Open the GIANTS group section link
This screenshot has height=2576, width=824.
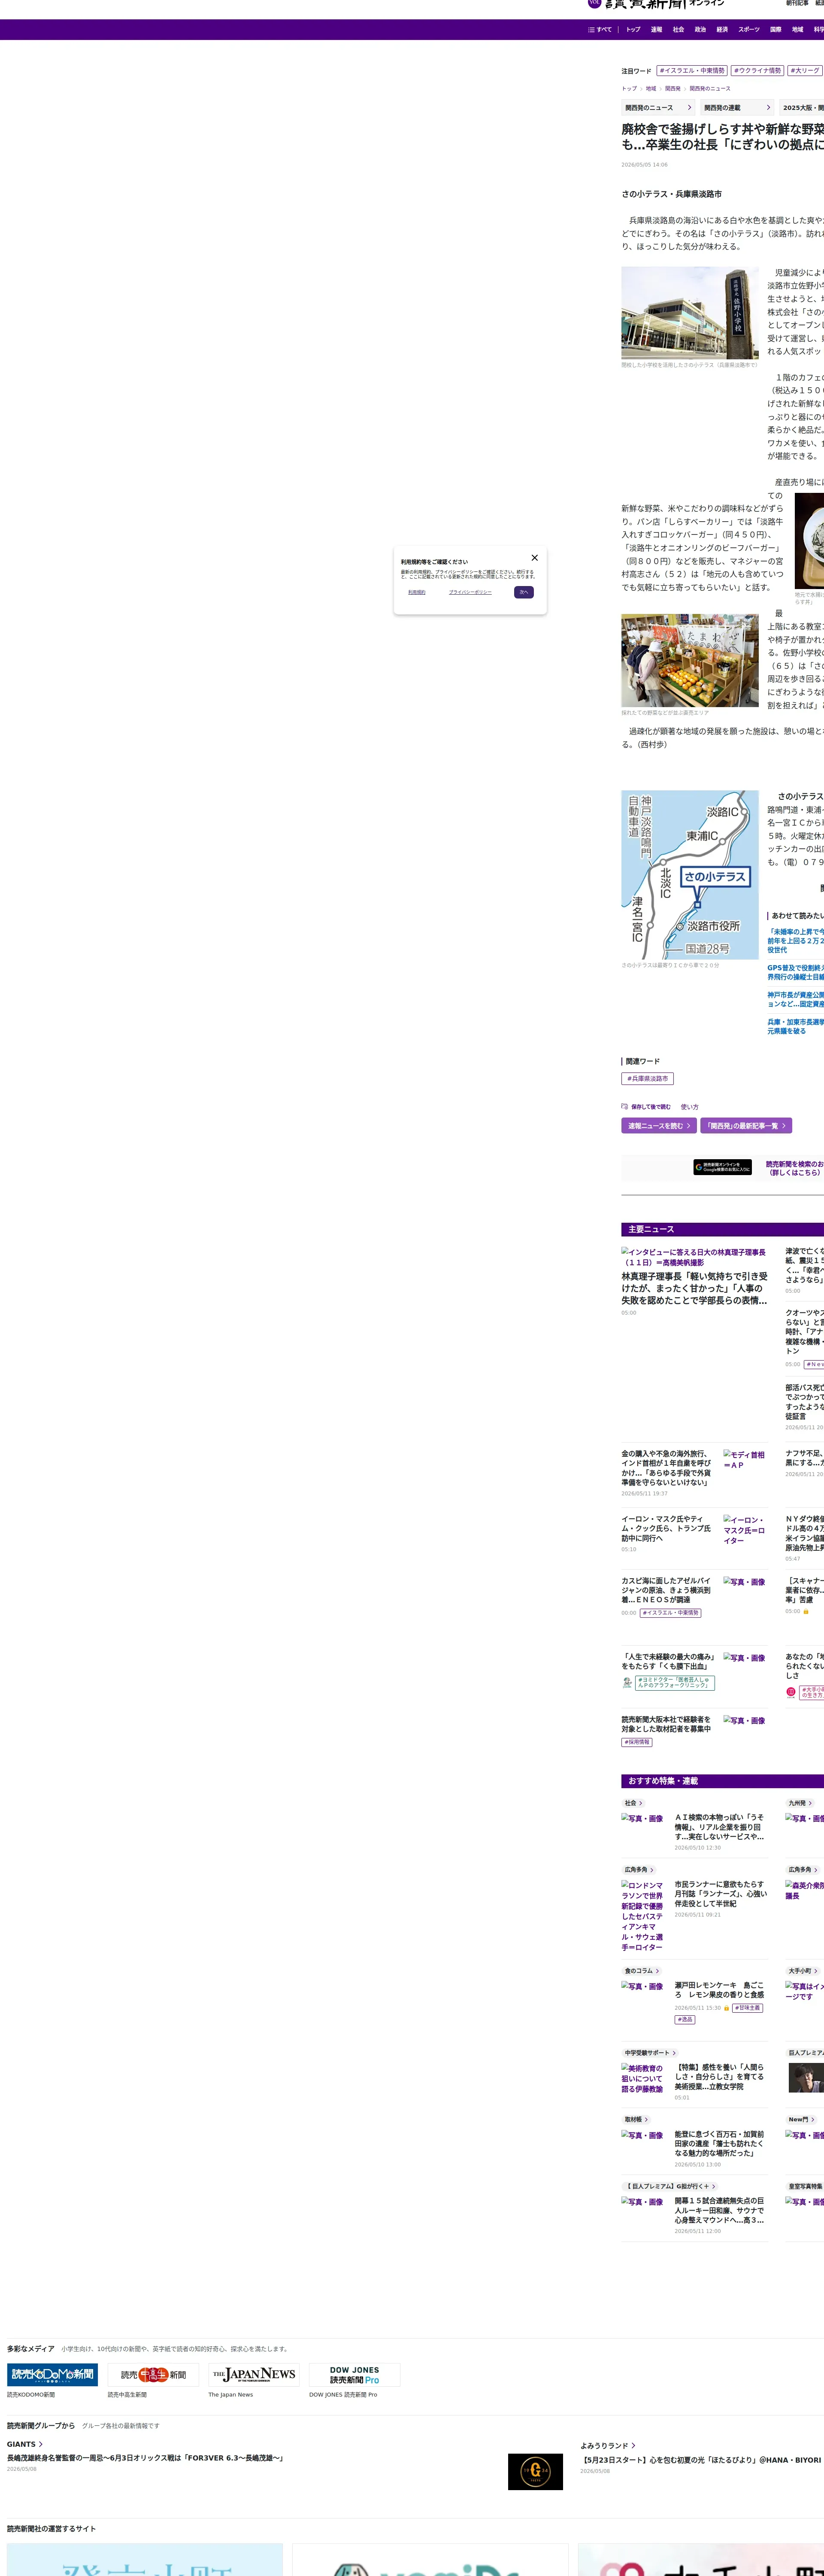coord(25,2444)
